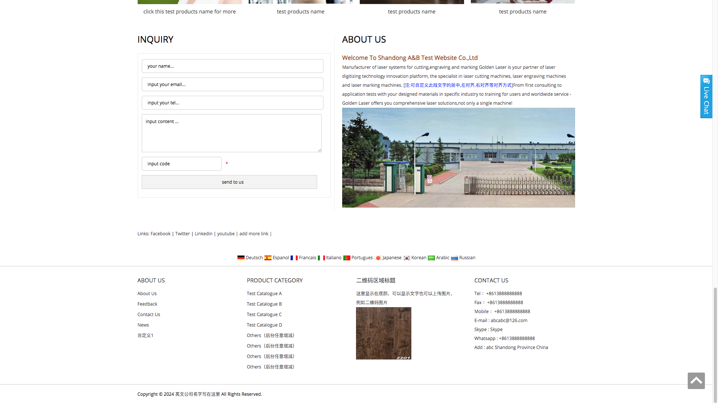Focus the 'your name...' field

pos(233,66)
